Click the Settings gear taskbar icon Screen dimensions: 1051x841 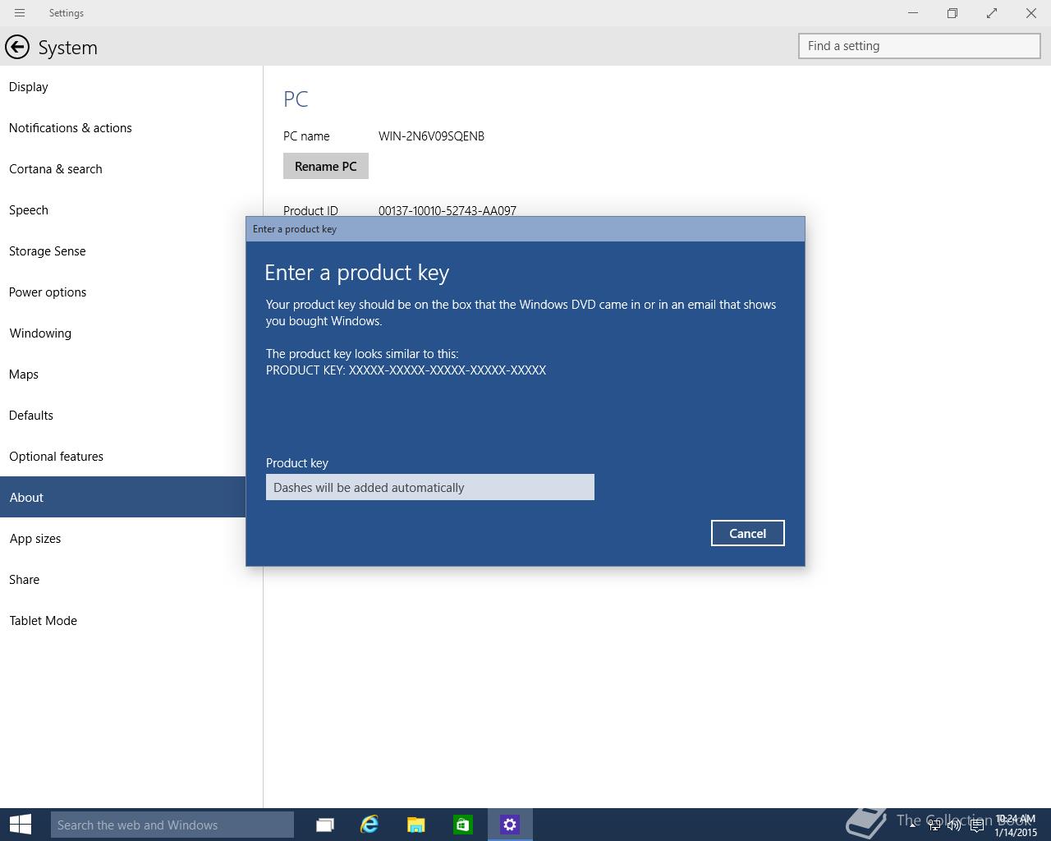point(510,825)
